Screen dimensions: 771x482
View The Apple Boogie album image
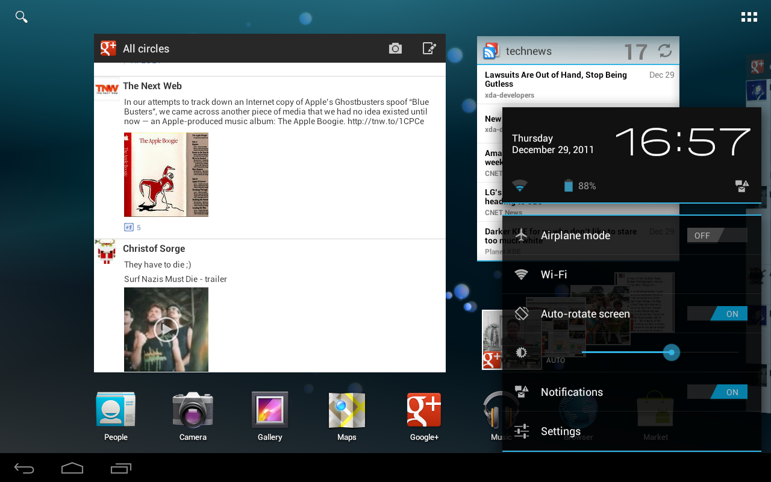point(166,175)
